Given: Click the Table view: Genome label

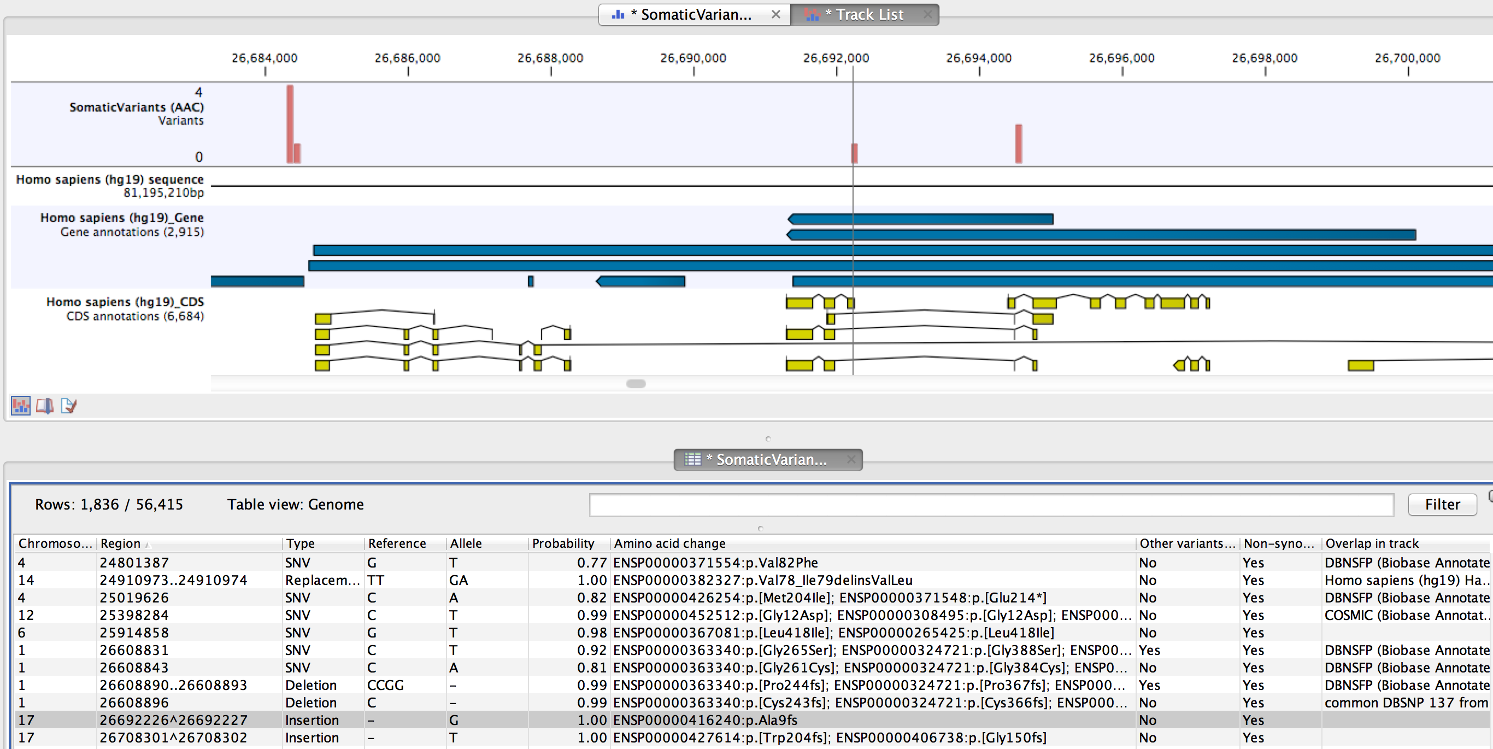Looking at the screenshot, I should [x=295, y=505].
